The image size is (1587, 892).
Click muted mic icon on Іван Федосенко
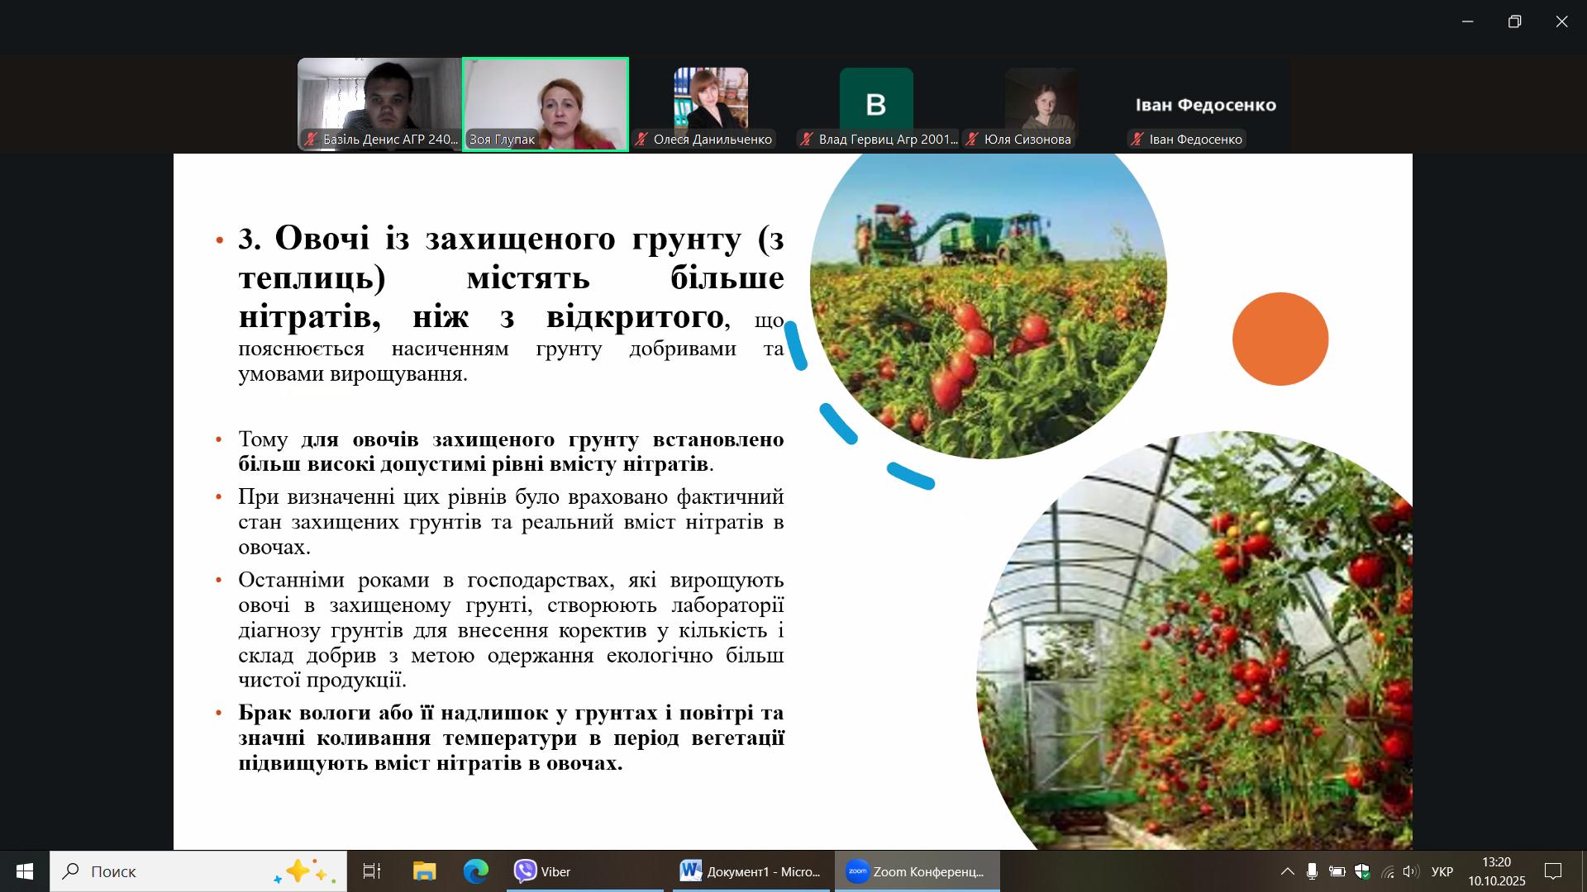[x=1138, y=140]
